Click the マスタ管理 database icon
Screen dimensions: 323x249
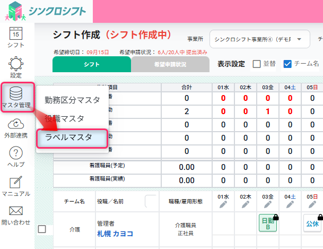click(x=16, y=93)
